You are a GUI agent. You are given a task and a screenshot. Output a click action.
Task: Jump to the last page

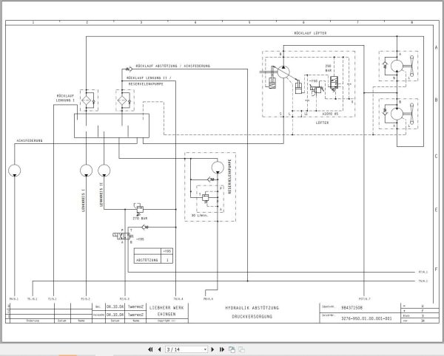pos(222,349)
